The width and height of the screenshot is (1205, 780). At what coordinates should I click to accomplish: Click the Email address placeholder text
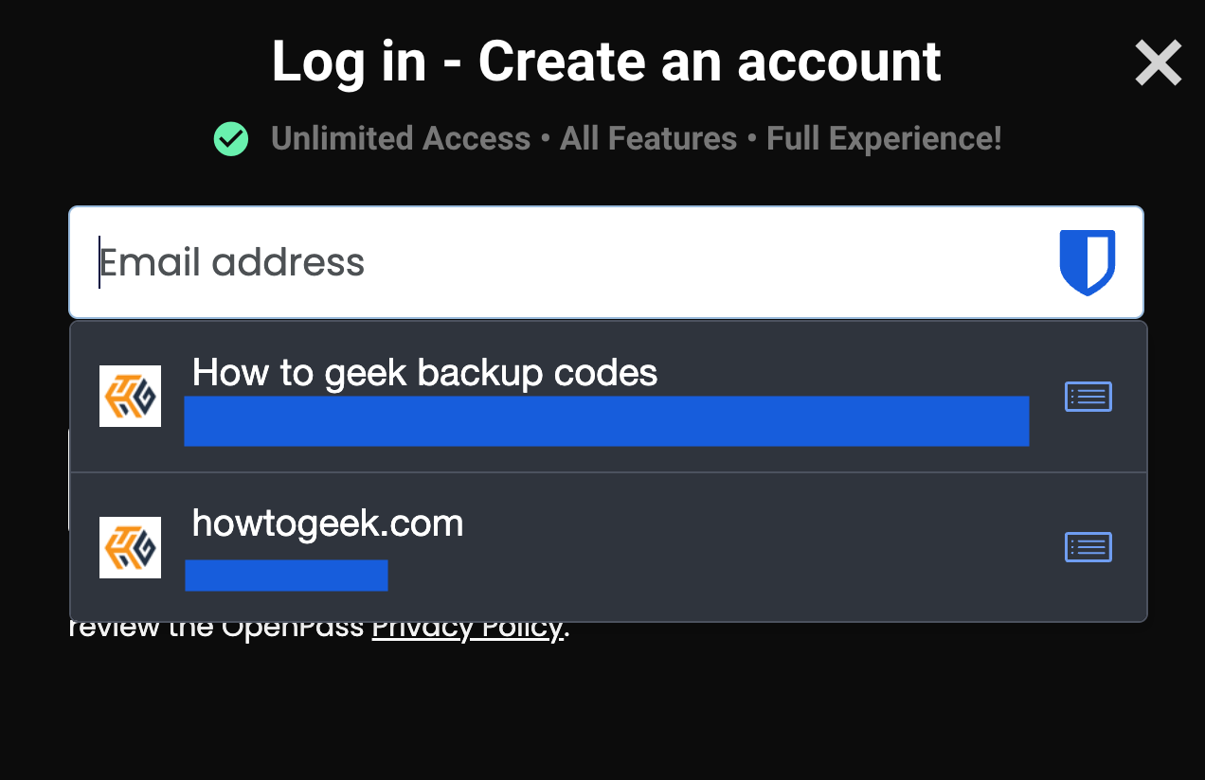click(x=232, y=262)
